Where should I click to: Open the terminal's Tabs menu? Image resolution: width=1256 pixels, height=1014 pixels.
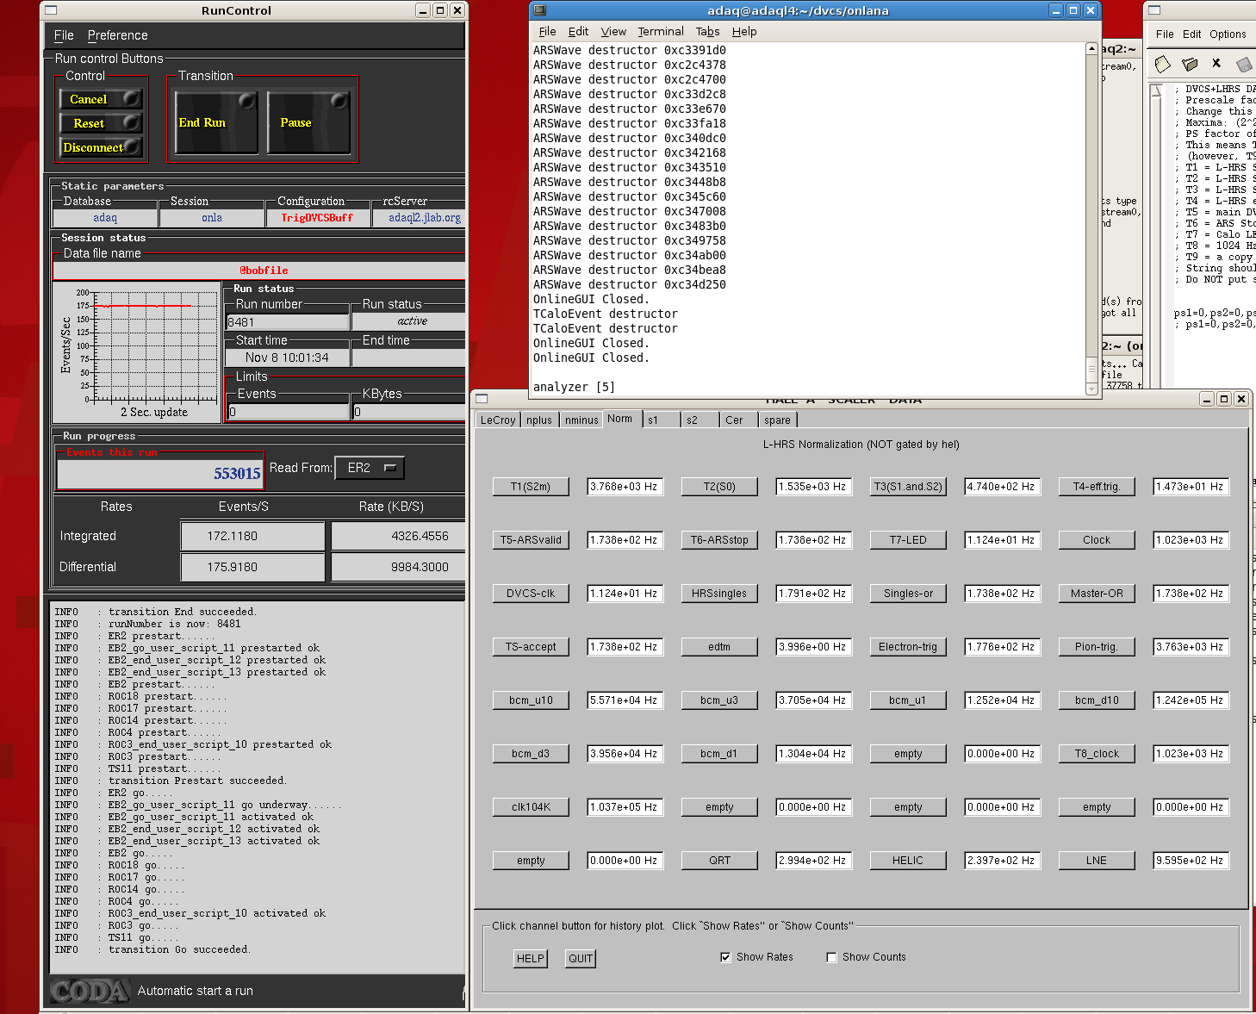(x=707, y=32)
